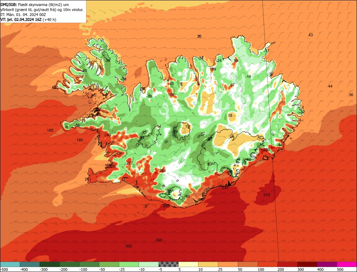This screenshot has height=272, width=357.
Task: Click the flux value -56 on Snæfellsnes
Action: tap(77, 125)
